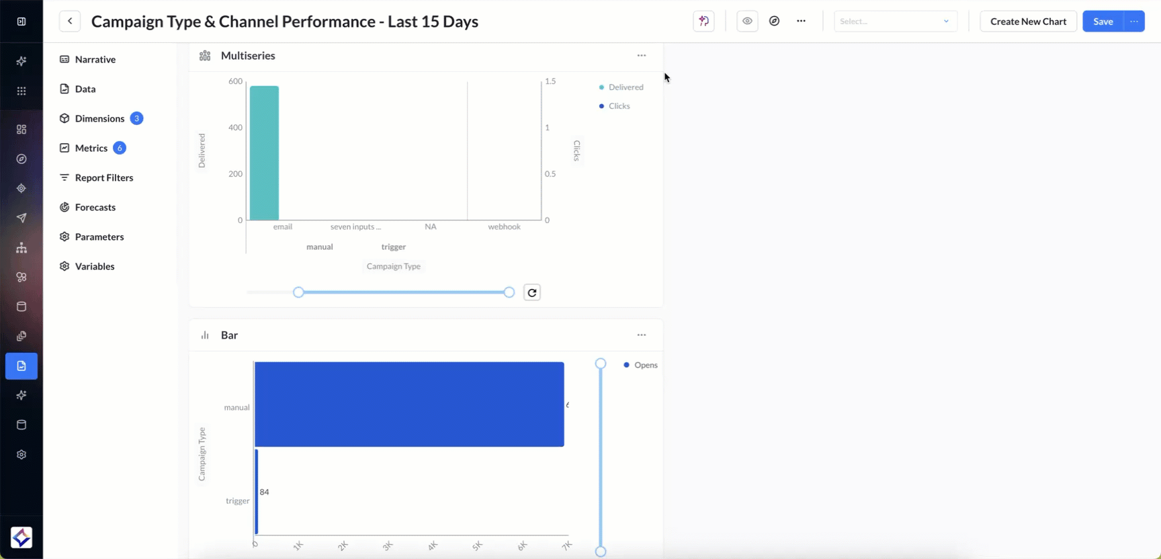The image size is (1161, 559).
Task: Toggle the Clicks series in chart legend
Action: click(618, 106)
